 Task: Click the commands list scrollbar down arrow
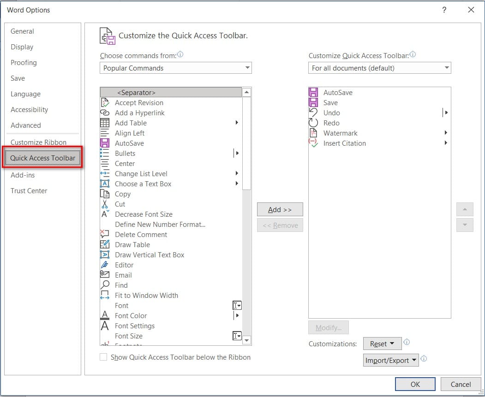pos(246,340)
